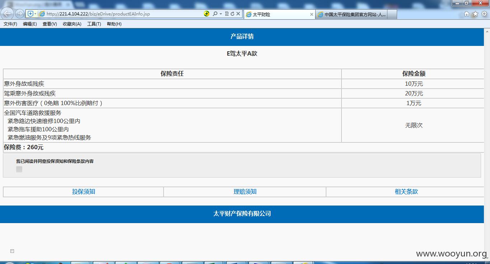Open Favorites with the star icon
This screenshot has width=490, height=264.
tap(475, 14)
